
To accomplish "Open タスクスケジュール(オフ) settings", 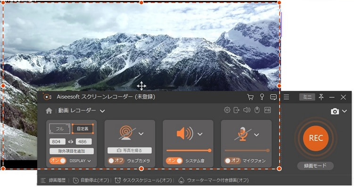I will tap(147, 180).
